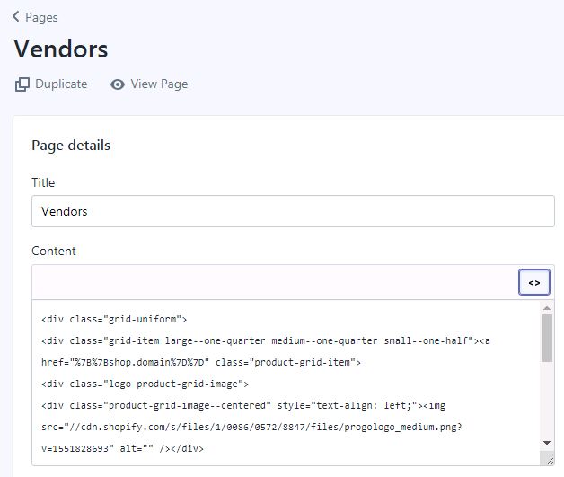Focus the Title field containing Vendors
Screen dimensions: 564x477
coord(292,211)
